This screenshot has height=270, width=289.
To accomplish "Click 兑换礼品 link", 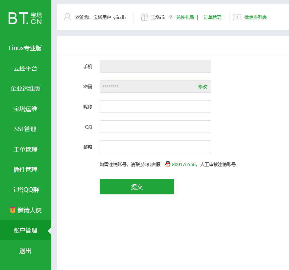I will click(x=185, y=18).
